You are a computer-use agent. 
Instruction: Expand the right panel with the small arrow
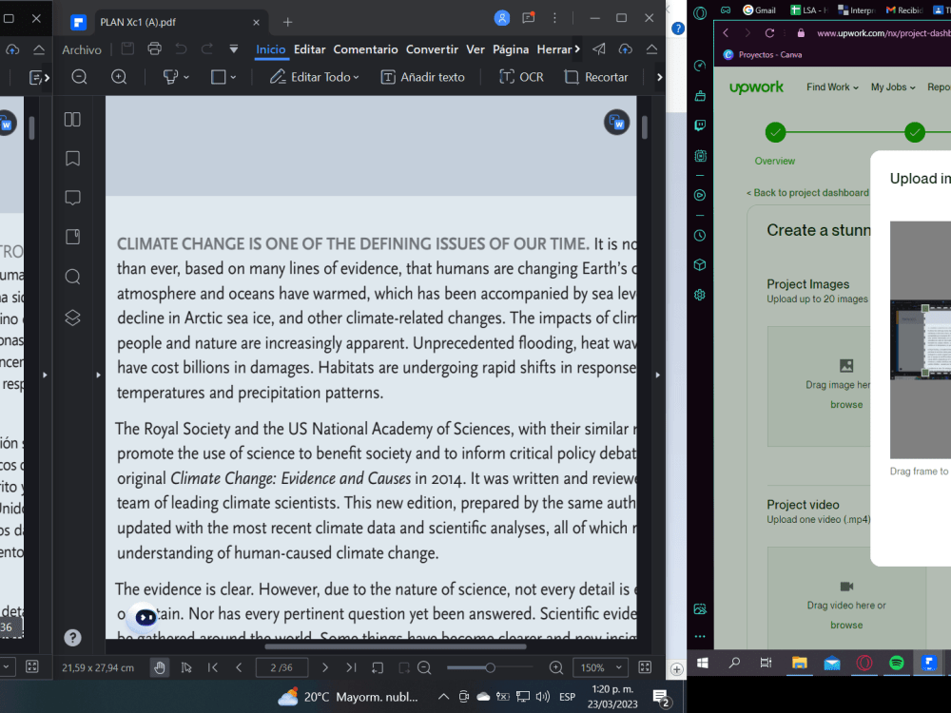[x=657, y=375]
